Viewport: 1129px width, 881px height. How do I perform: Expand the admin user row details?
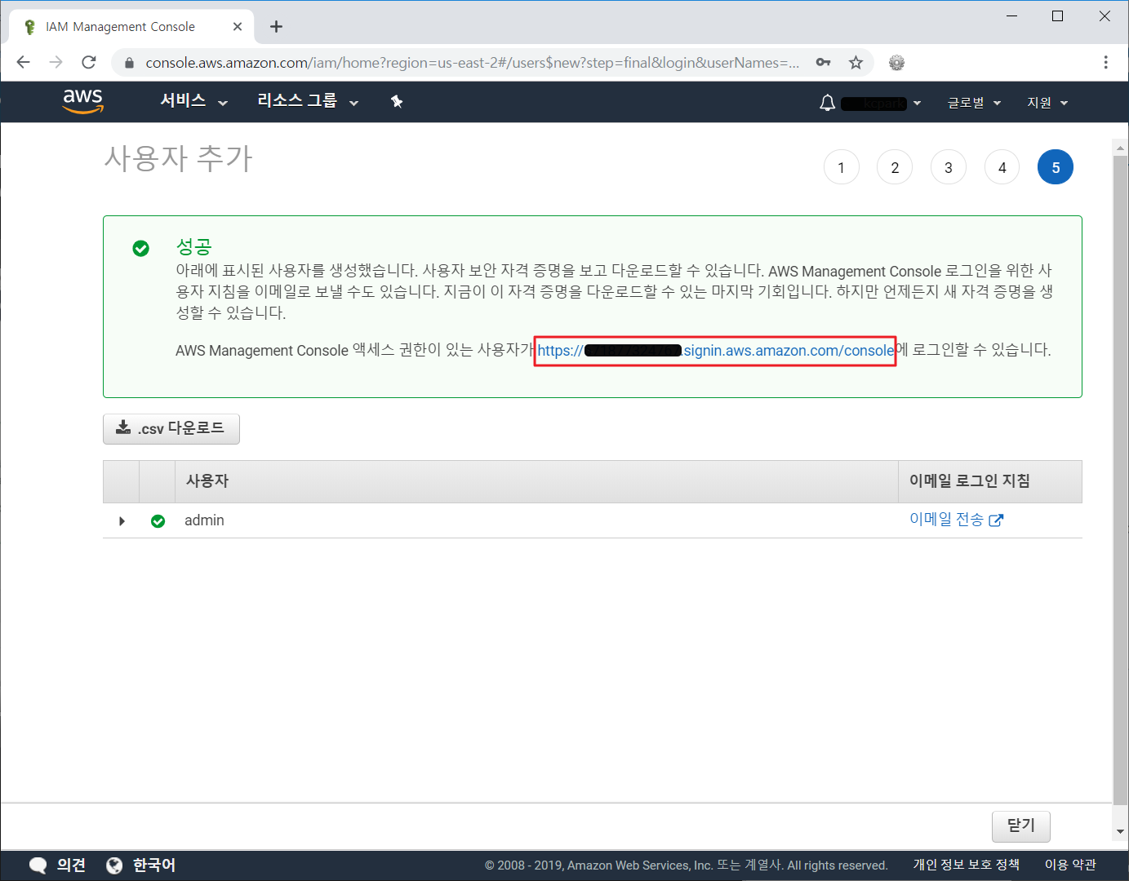[x=122, y=521]
